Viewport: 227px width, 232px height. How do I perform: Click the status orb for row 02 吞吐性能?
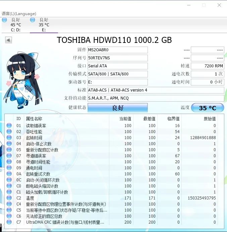click(9, 131)
